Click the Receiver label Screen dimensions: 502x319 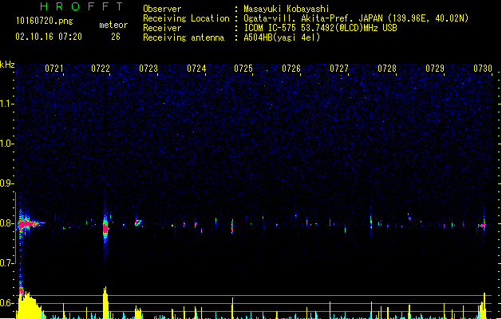click(162, 28)
